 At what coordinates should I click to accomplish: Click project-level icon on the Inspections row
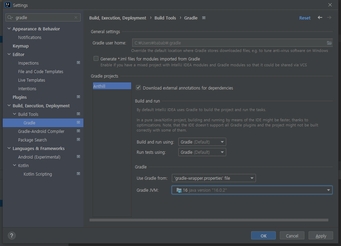pyautogui.click(x=79, y=63)
